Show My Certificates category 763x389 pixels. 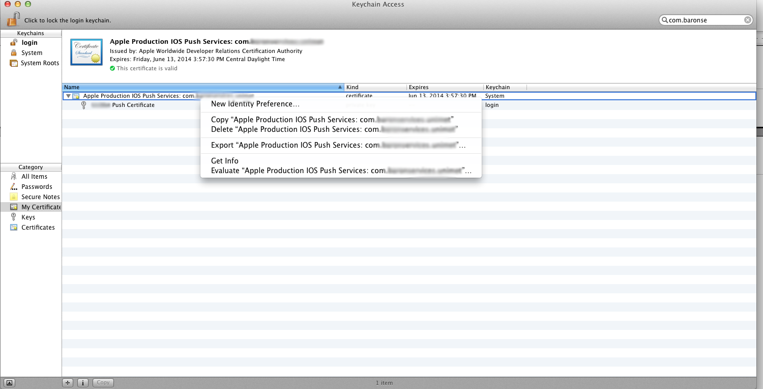pos(41,207)
